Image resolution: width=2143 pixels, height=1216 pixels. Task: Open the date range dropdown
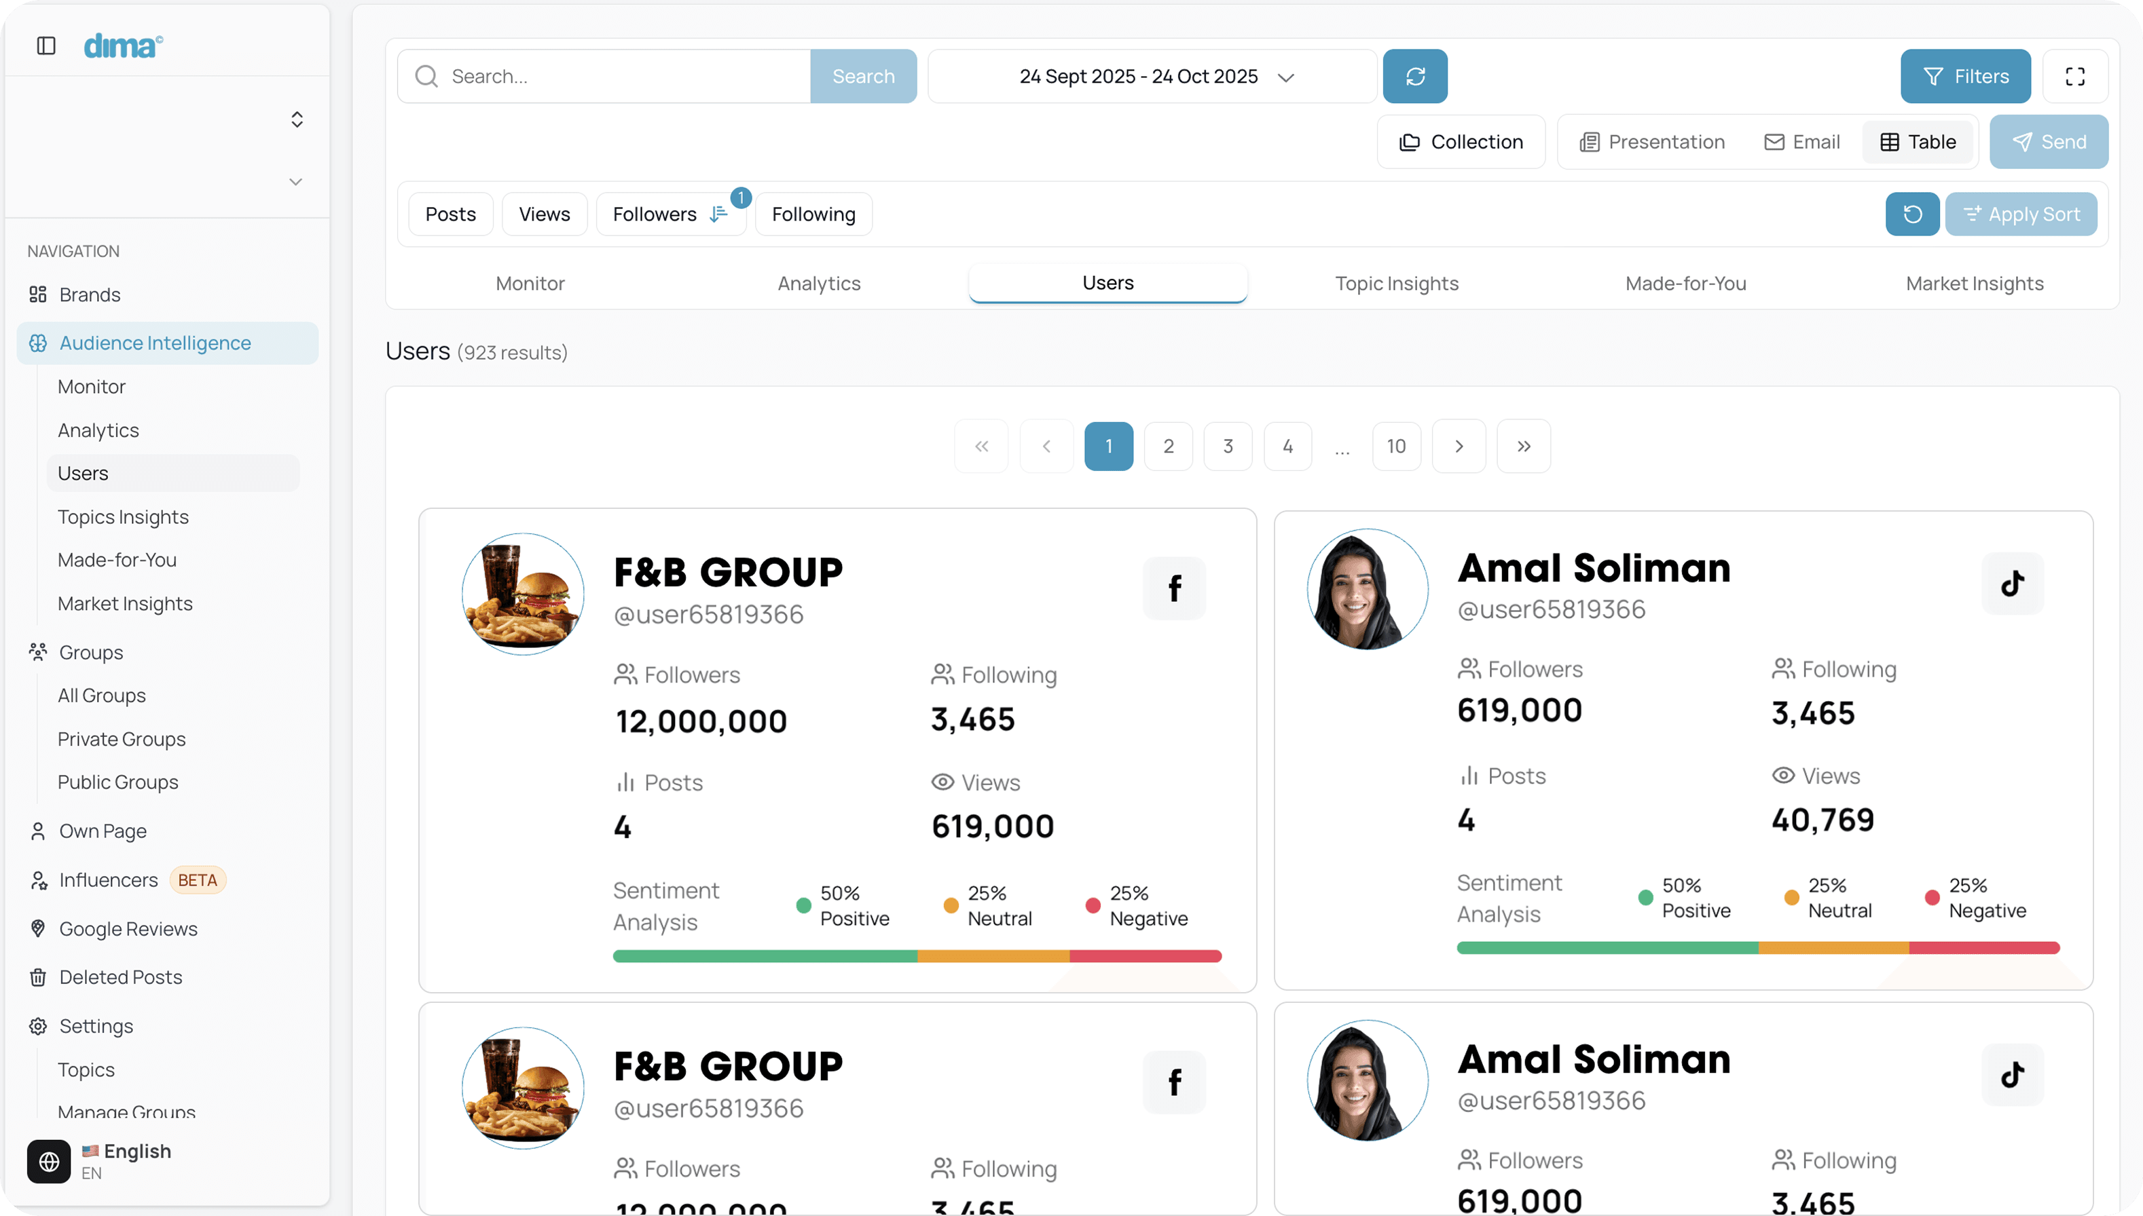pos(1152,76)
